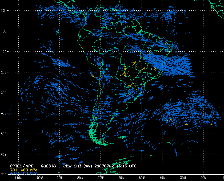Select the 100W longitude label
This screenshot has width=224, height=181.
pyautogui.click(x=39, y=178)
